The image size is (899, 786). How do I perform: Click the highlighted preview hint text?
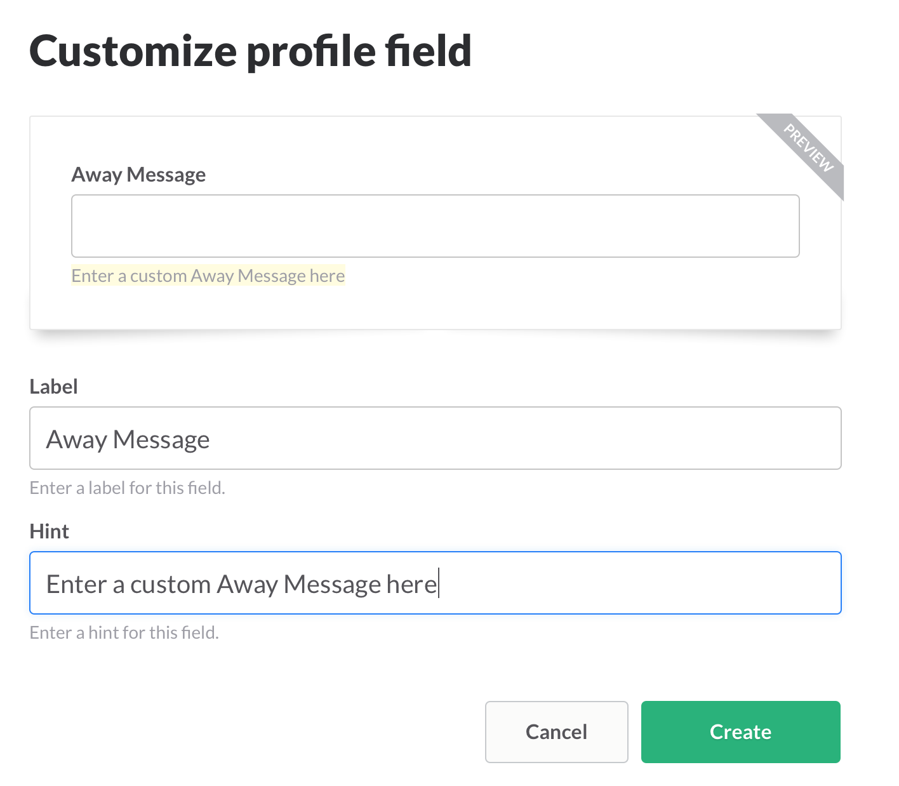[x=208, y=276]
